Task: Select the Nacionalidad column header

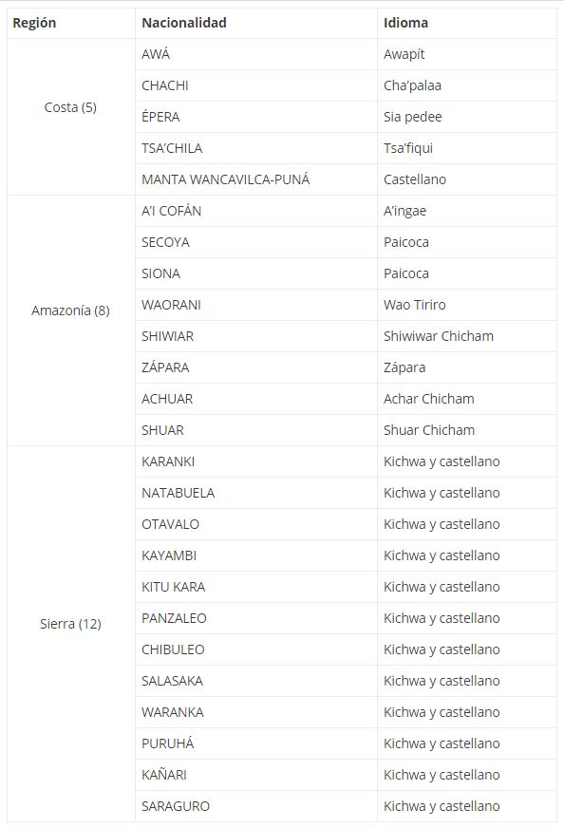Action: pyautogui.click(x=256, y=23)
